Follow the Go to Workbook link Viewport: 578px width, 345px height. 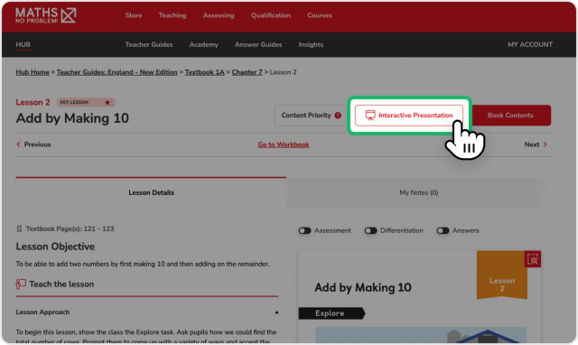pos(284,145)
